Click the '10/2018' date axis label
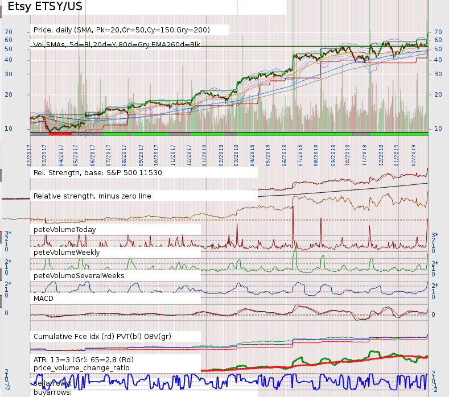449x397 pixels. point(348,155)
